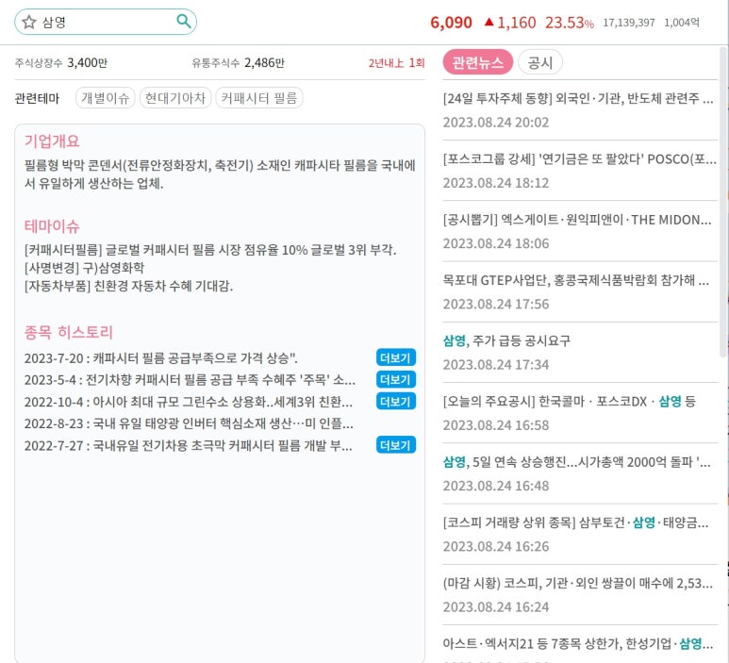Click the news list vertical scrollbar

coord(723,202)
